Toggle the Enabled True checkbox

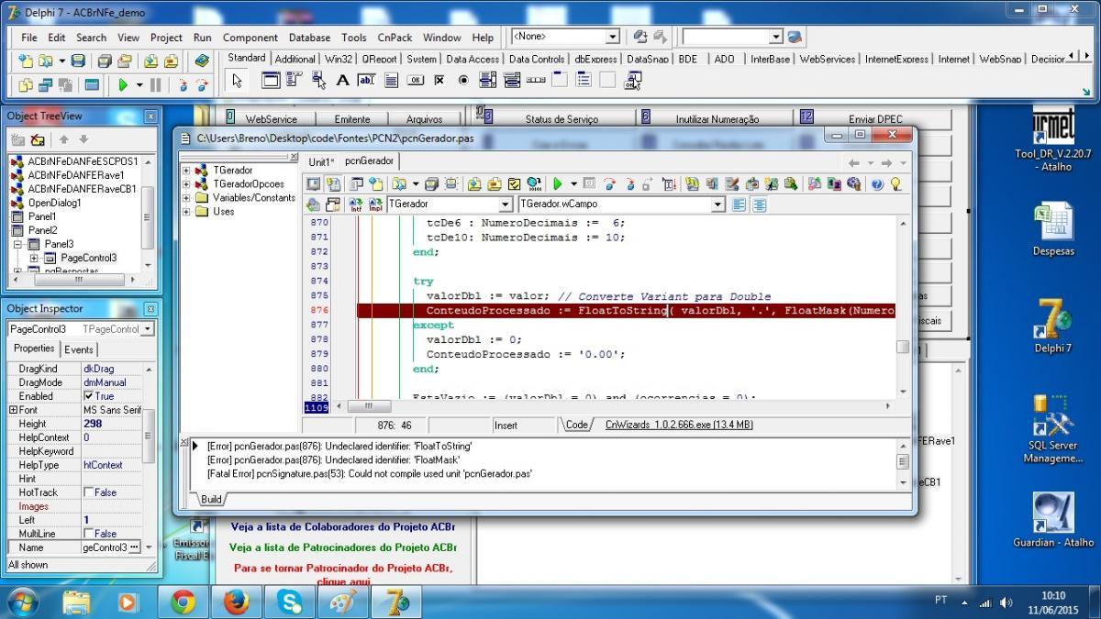[x=89, y=396]
